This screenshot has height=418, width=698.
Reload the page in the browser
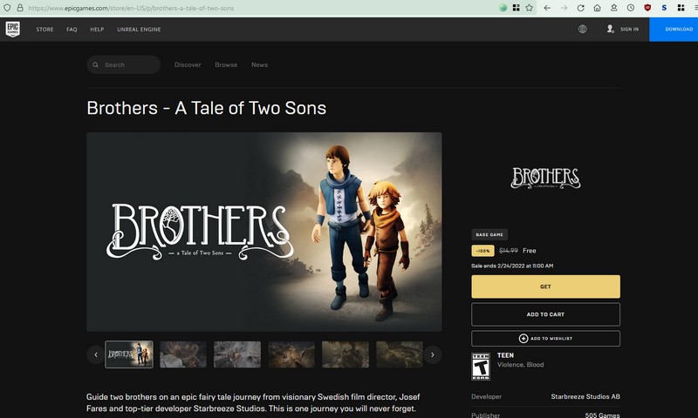pyautogui.click(x=580, y=7)
